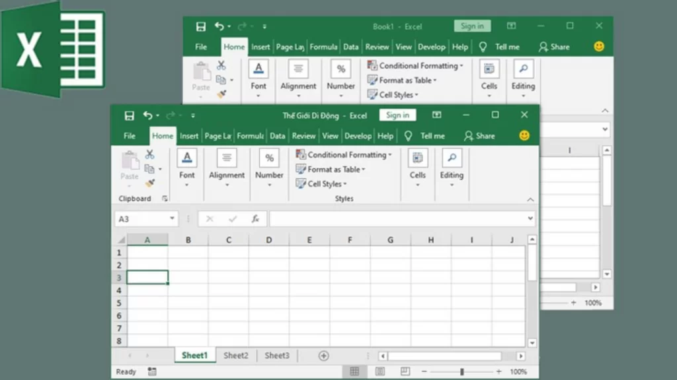This screenshot has width=677, height=380.
Task: Open Conditional Formatting in the Styles group
Action: tap(343, 154)
